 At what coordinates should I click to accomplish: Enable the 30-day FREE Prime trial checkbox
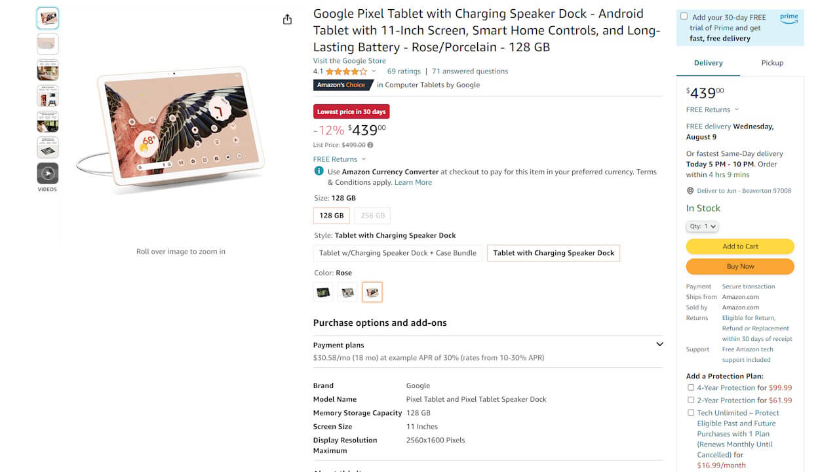684,16
